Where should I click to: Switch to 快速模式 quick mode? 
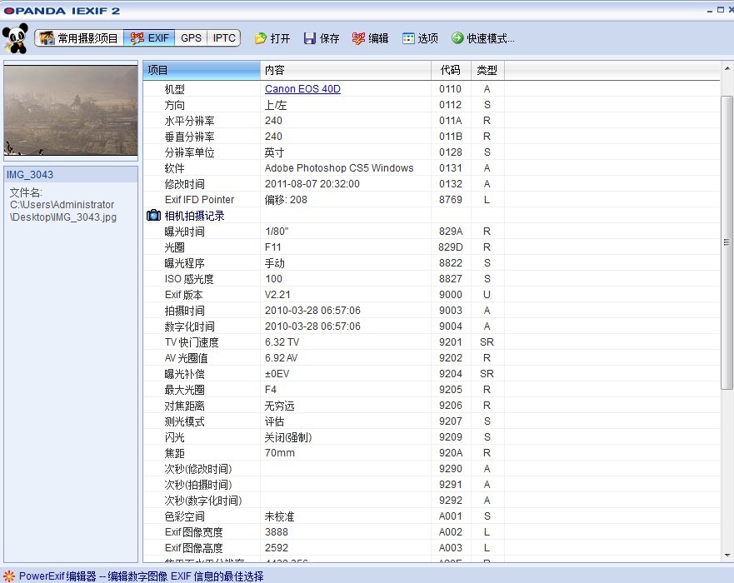tap(483, 38)
